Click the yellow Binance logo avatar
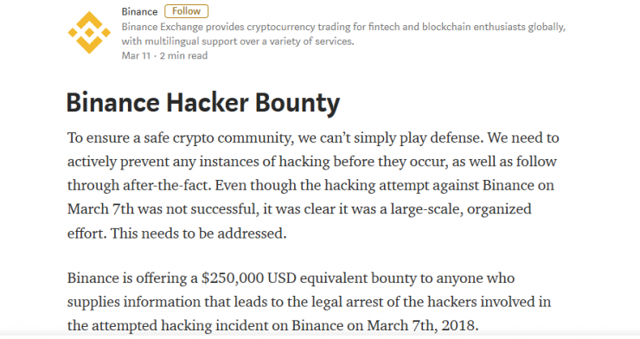This screenshot has width=640, height=339. (x=89, y=33)
